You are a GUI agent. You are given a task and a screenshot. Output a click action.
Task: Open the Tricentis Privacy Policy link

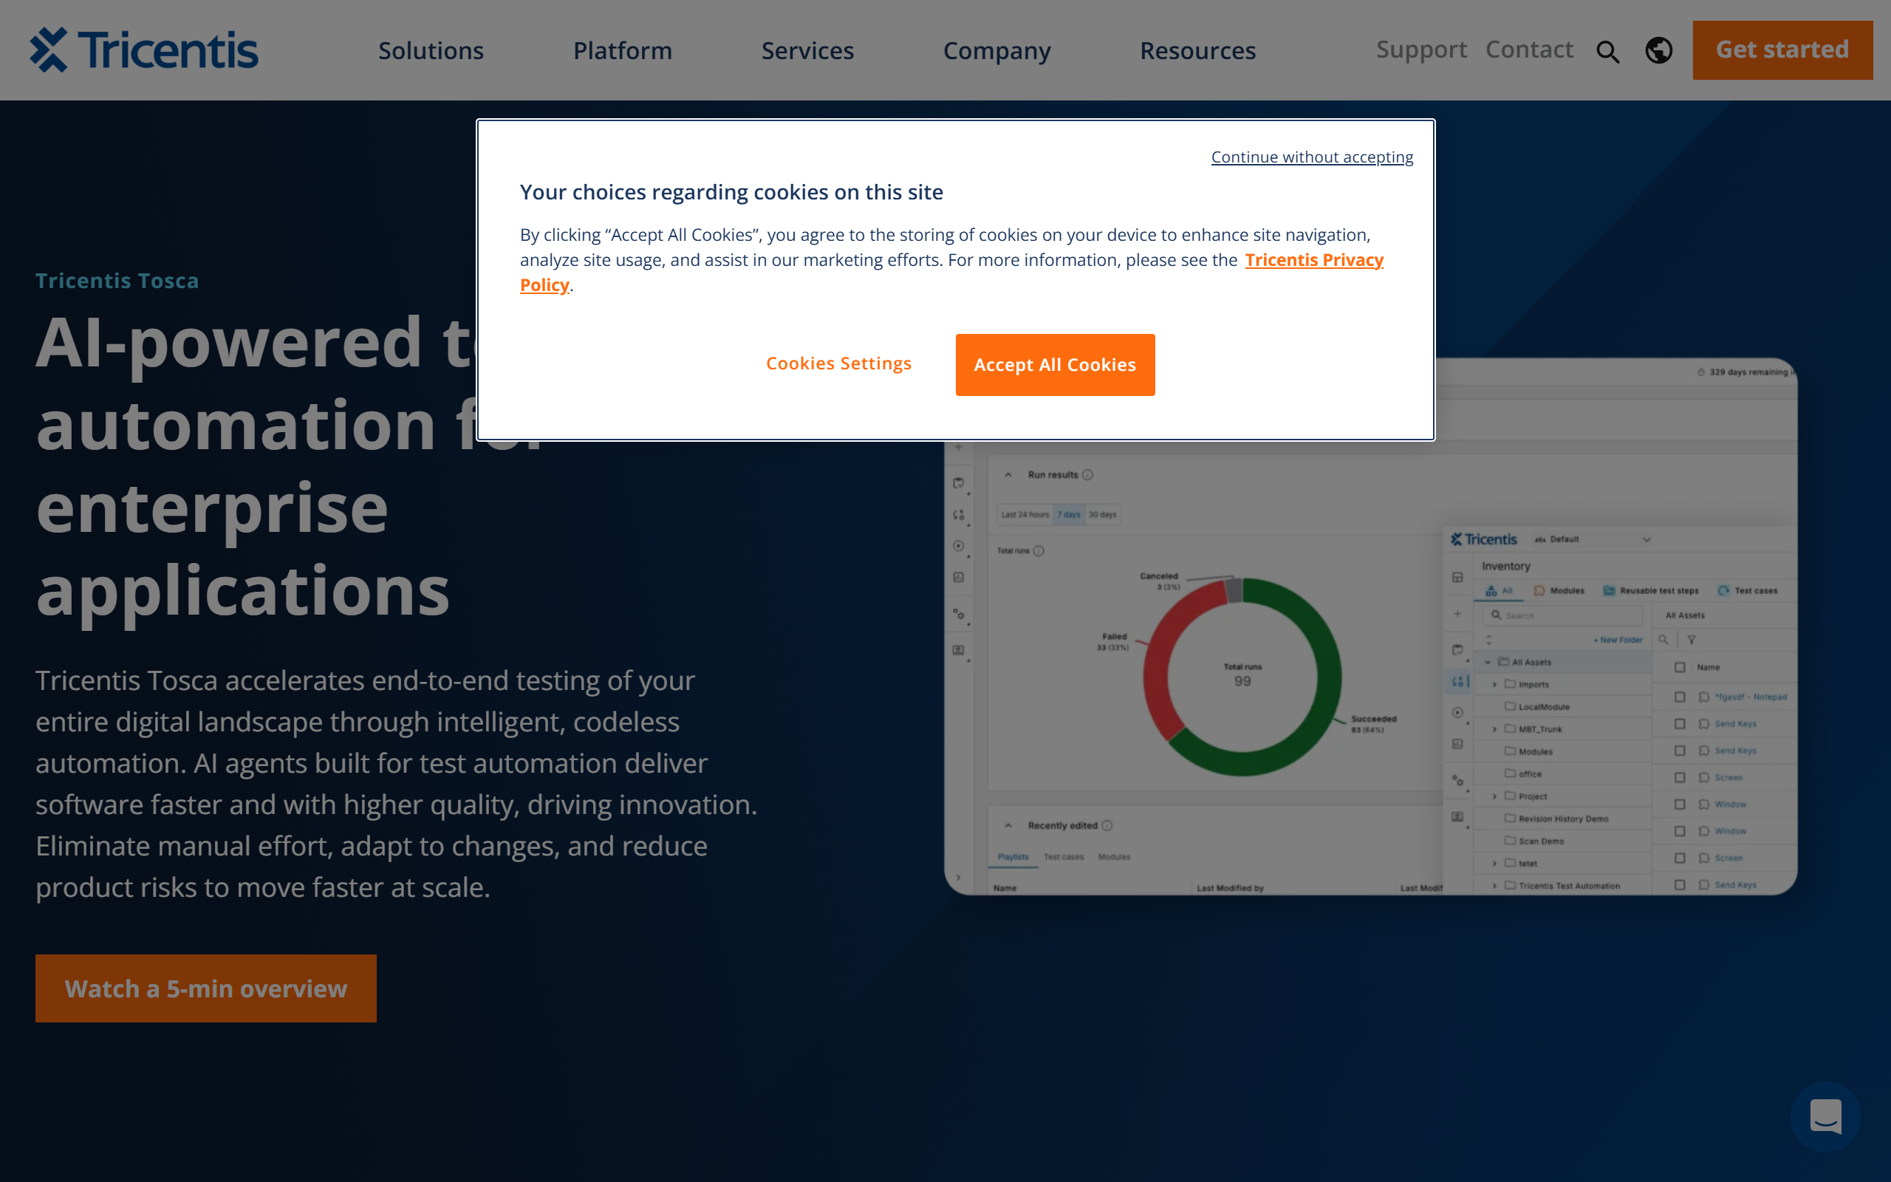click(1313, 259)
